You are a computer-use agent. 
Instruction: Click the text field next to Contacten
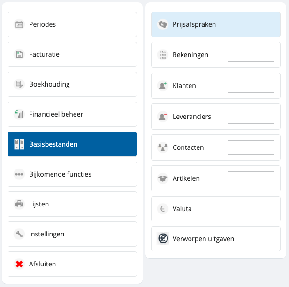(251, 147)
